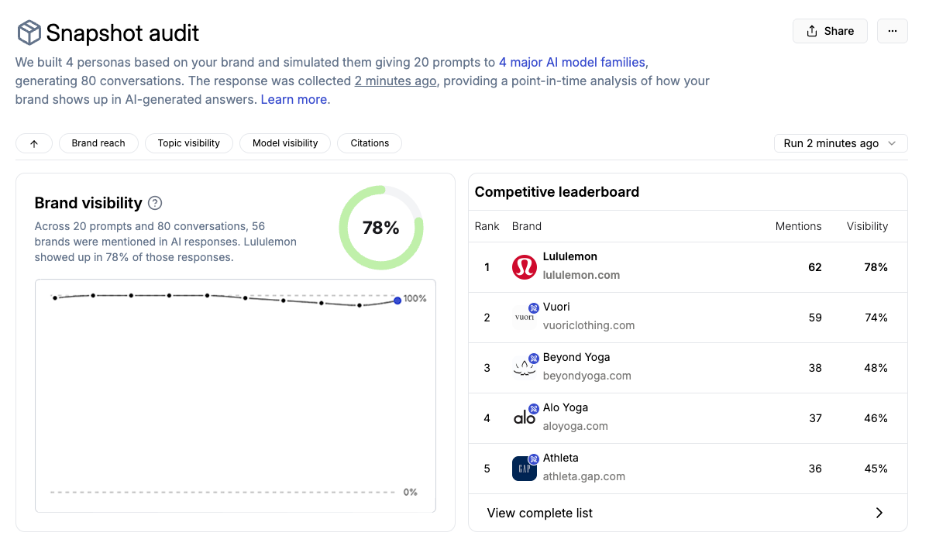Click Alo Yoga's 37 mentions value

click(815, 418)
